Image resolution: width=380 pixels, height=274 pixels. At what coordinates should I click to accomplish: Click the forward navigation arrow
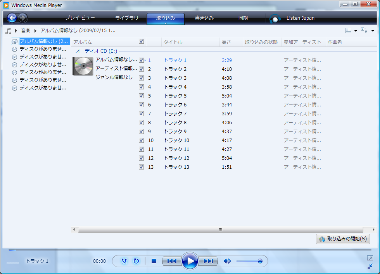(x=22, y=18)
